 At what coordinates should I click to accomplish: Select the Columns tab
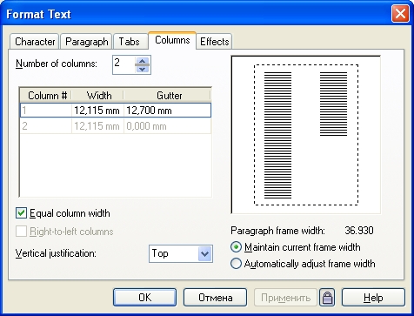tap(172, 40)
